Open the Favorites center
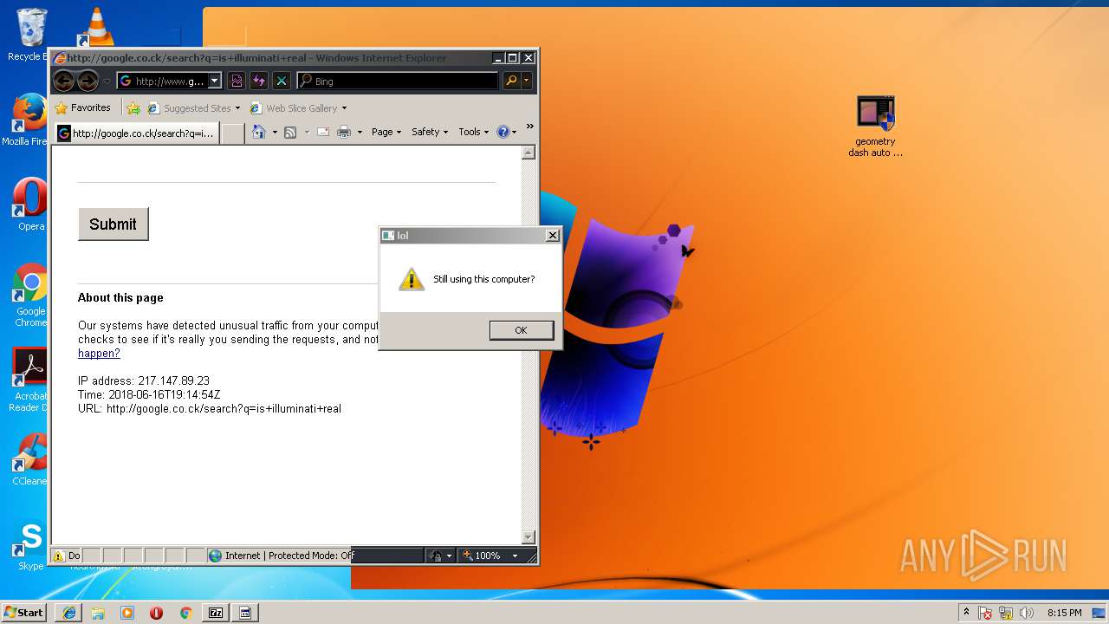Image resolution: width=1109 pixels, height=624 pixels. click(x=83, y=108)
